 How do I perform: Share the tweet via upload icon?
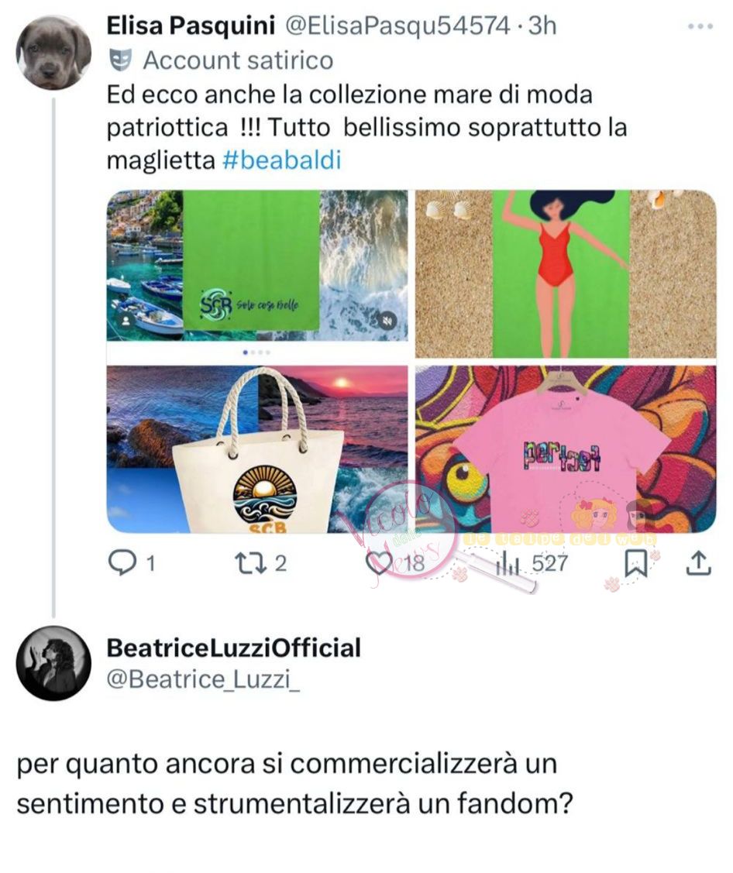coord(698,563)
